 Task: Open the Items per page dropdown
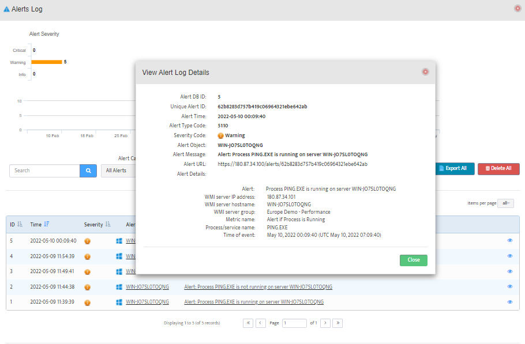505,203
